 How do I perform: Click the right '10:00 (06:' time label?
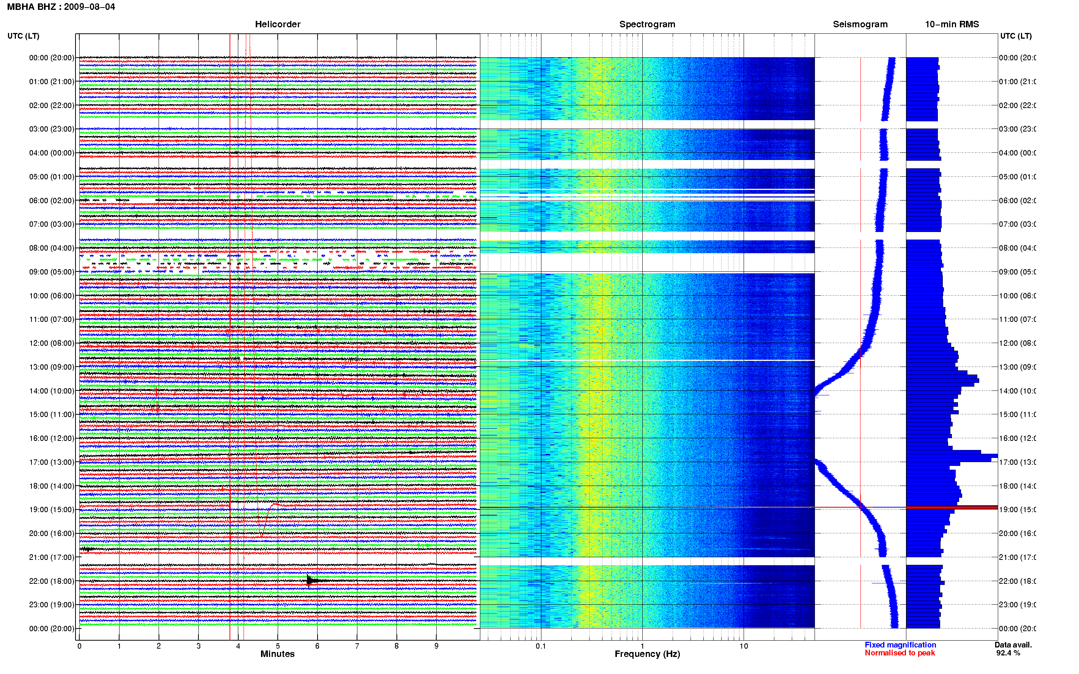click(x=1017, y=296)
